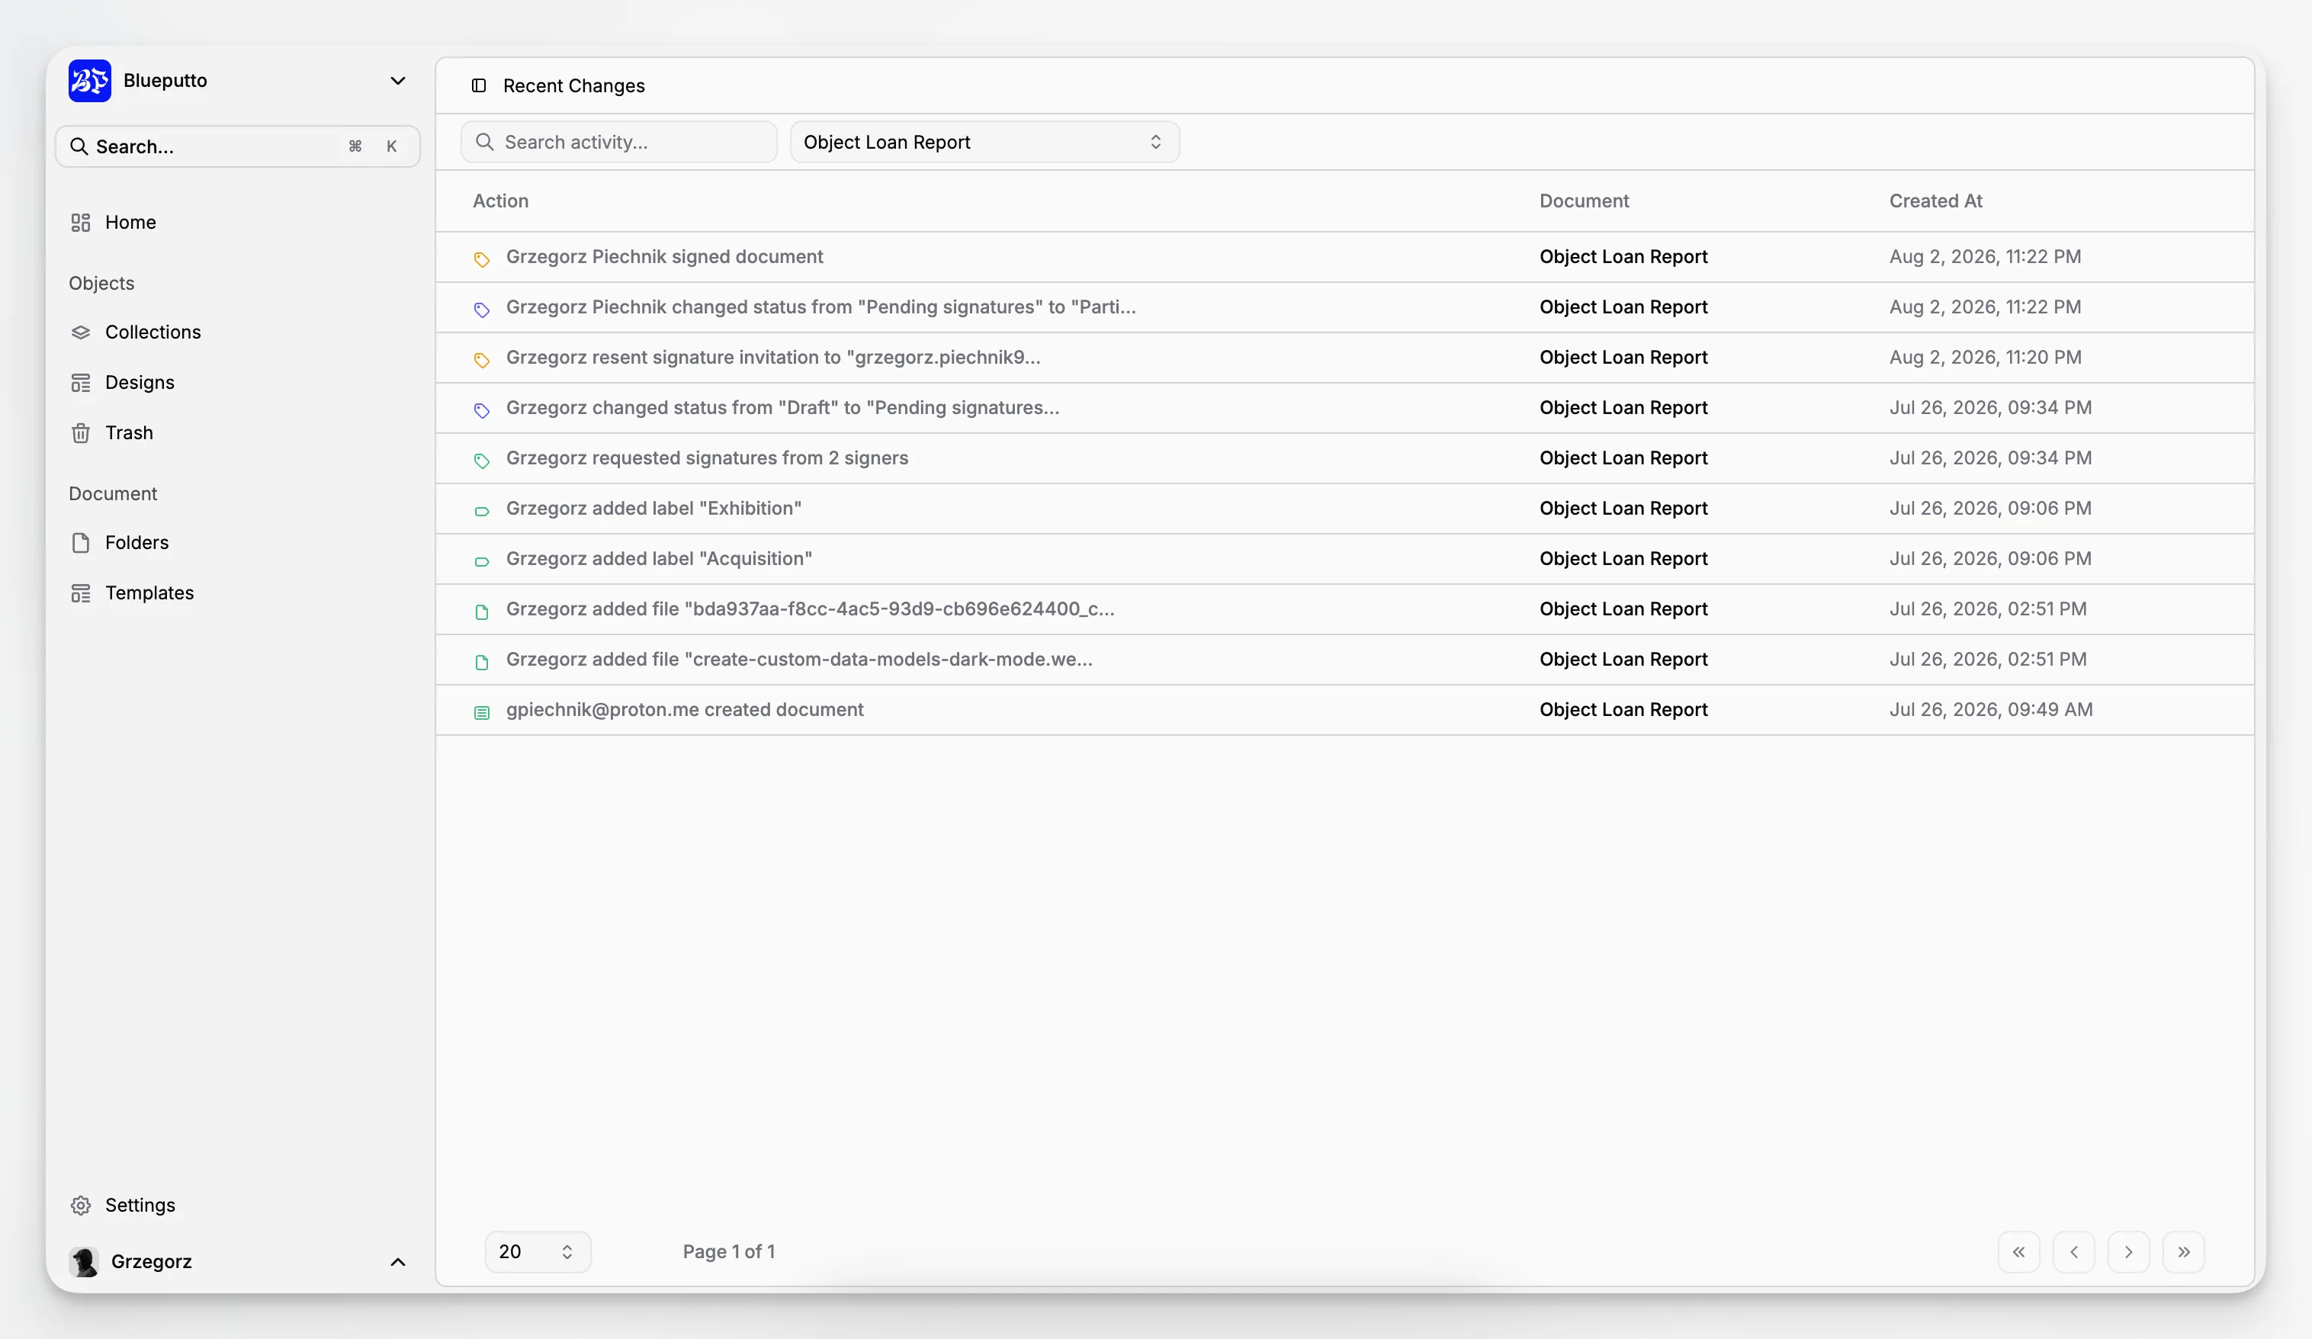Click the Home grid icon
This screenshot has height=1339, width=2312.
pyautogui.click(x=81, y=222)
